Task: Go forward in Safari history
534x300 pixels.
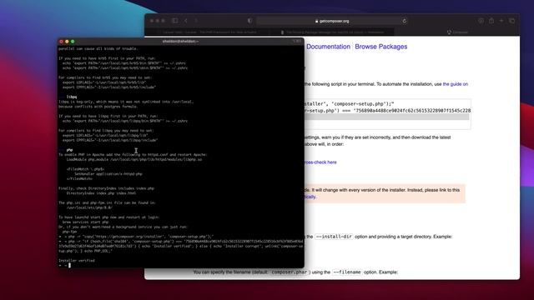Action: pyautogui.click(x=196, y=21)
